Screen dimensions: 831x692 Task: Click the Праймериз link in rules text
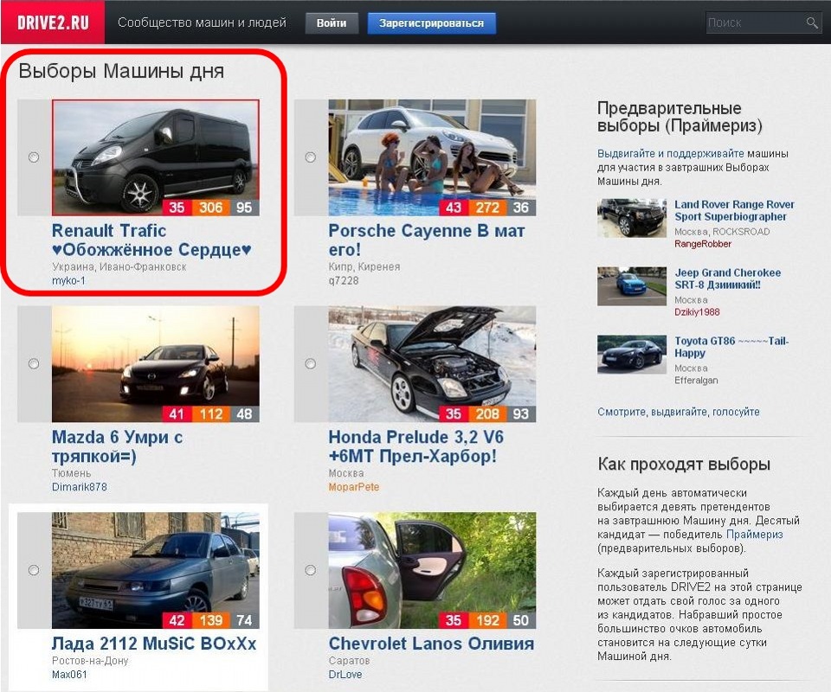coord(754,535)
